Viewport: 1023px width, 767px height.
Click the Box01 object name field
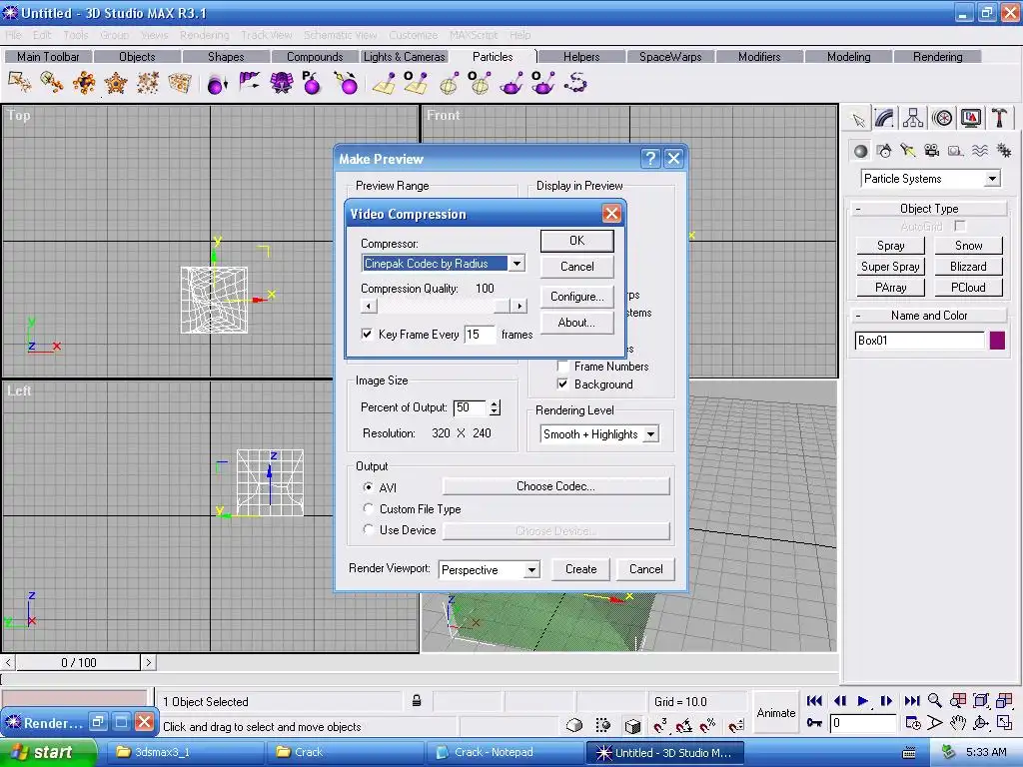click(x=919, y=341)
